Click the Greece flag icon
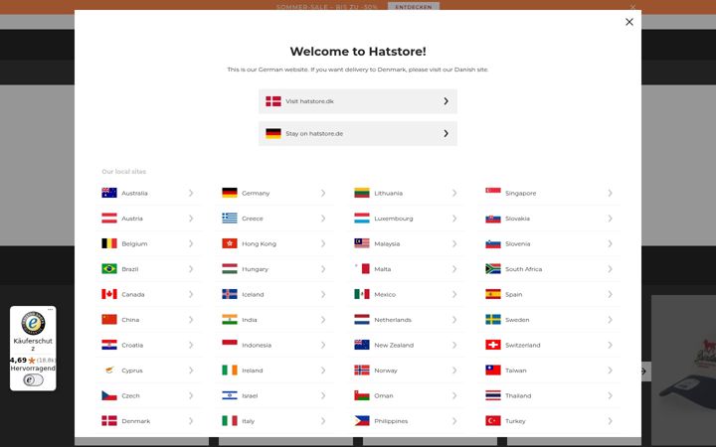Screen dimensions: 716x447 [x=230, y=219]
